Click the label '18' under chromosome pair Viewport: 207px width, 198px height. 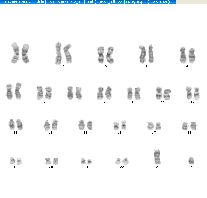[190, 133]
